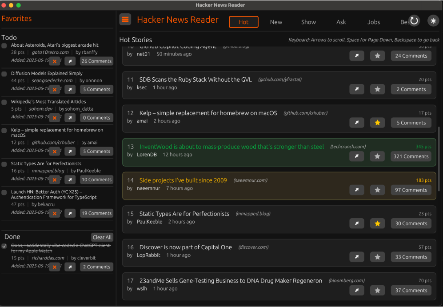The height and width of the screenshot is (307, 443).
Task: Check off About Asteroids todo item
Action: tap(4, 46)
